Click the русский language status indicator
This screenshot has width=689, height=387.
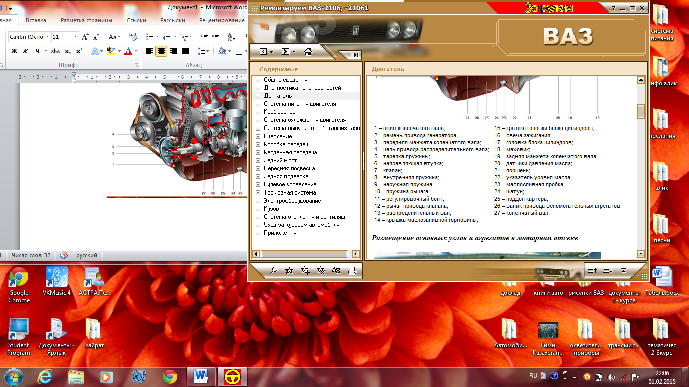[87, 255]
